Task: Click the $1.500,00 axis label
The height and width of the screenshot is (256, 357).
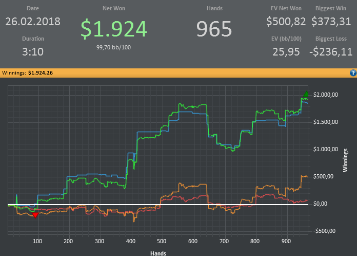Action: click(326, 122)
